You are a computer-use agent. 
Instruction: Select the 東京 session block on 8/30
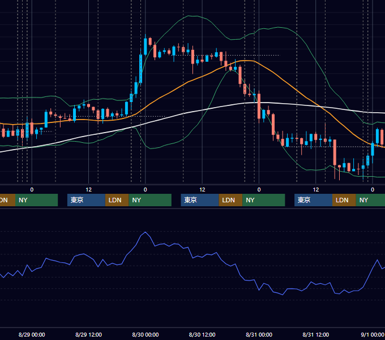pyautogui.click(x=200, y=200)
